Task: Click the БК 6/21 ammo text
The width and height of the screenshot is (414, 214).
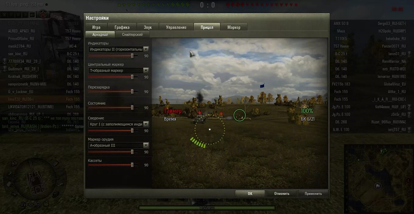Action: coord(308,119)
